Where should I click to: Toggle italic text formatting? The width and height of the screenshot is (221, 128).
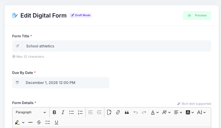pyautogui.click(x=63, y=112)
